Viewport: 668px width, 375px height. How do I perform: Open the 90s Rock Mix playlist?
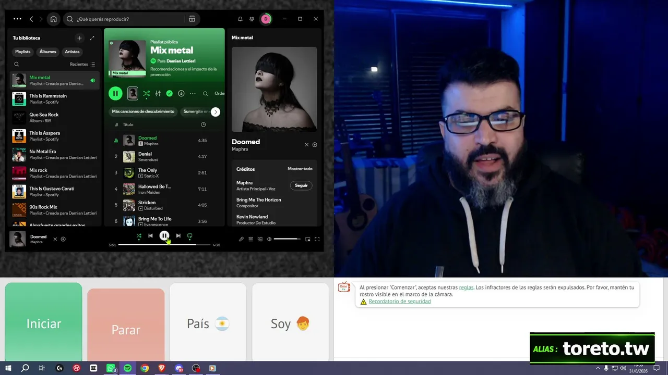[55, 210]
